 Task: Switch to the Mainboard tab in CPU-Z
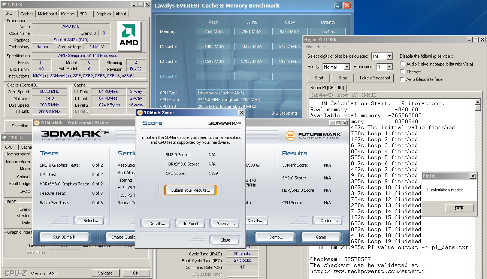[48, 14]
